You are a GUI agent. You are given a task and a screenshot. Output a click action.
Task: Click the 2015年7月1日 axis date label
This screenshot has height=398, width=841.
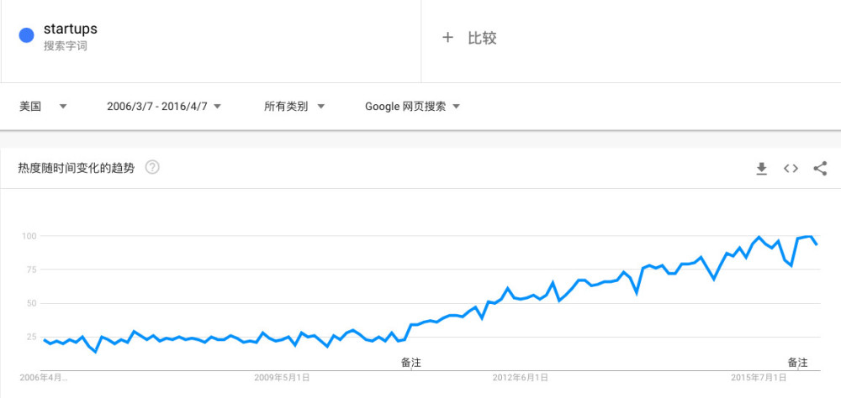click(759, 378)
